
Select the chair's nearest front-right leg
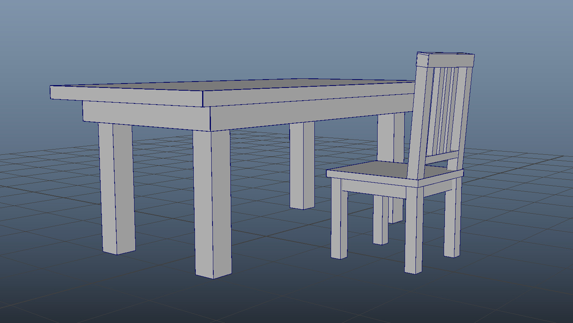(x=414, y=231)
